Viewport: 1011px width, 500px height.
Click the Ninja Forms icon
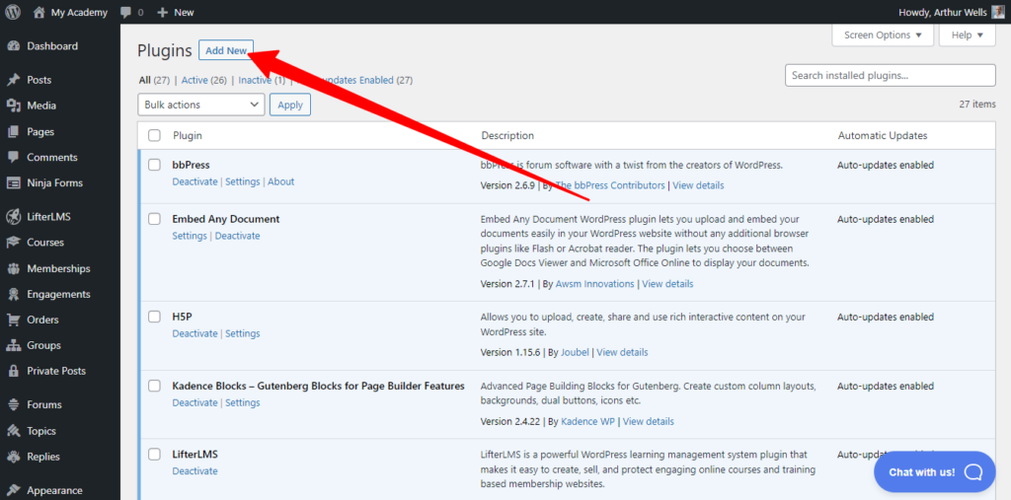[x=13, y=183]
